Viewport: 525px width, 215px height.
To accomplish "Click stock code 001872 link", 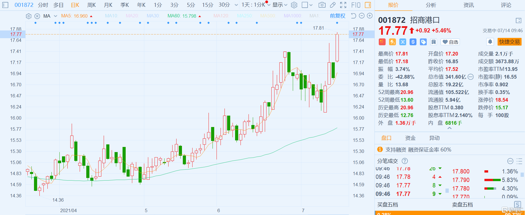I will tap(24, 5).
